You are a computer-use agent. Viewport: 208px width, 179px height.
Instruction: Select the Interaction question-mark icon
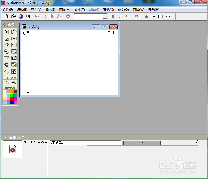tap(14, 32)
